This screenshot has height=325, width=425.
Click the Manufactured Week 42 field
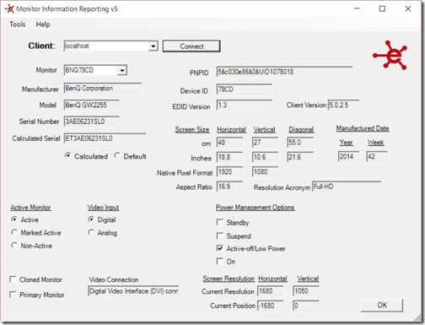[x=377, y=156]
